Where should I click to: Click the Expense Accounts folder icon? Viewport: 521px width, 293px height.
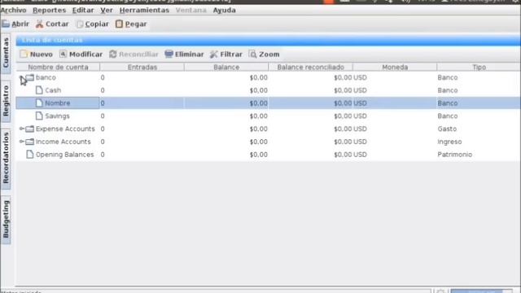point(30,129)
